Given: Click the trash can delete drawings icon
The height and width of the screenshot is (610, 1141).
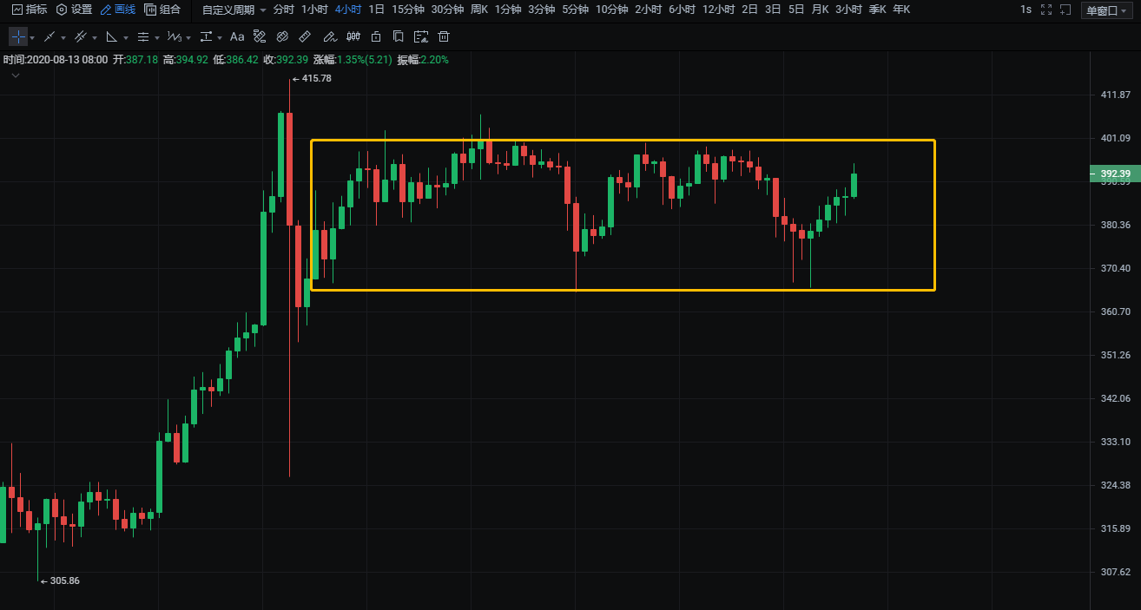Looking at the screenshot, I should point(444,37).
